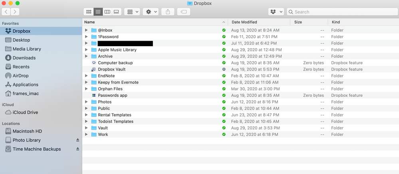Eject the Time Machine Backups volume

[x=78, y=149]
